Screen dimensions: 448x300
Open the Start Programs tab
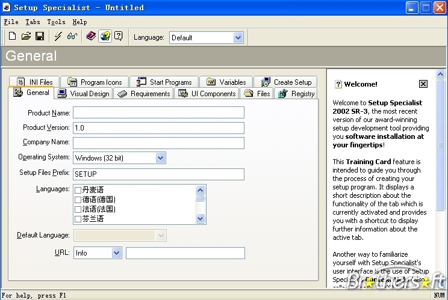pos(164,82)
